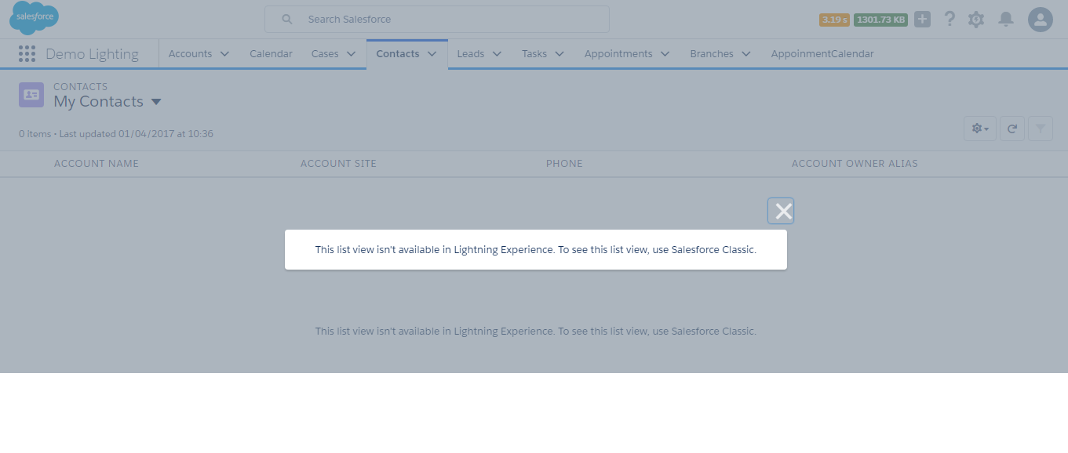Expand the Branches tab dropdown arrow
This screenshot has width=1068, height=453.
(745, 54)
